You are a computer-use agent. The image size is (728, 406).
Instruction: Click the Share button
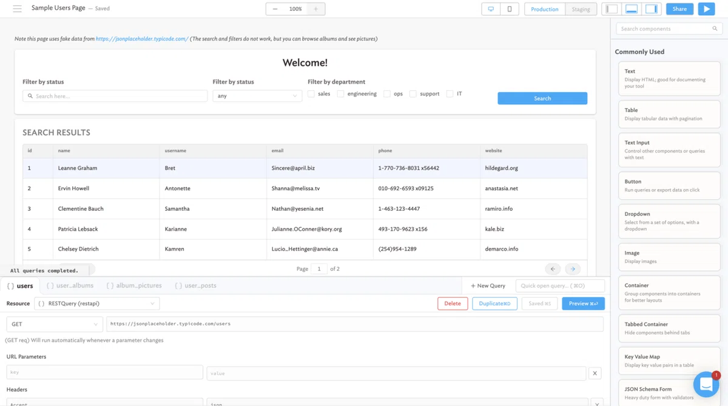(679, 9)
